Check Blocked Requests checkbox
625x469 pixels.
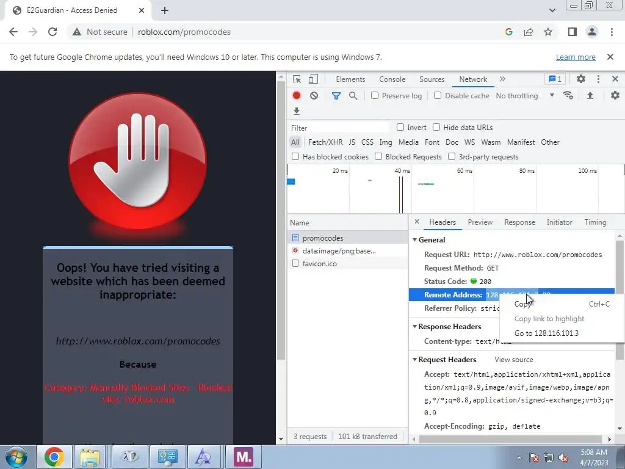378,157
